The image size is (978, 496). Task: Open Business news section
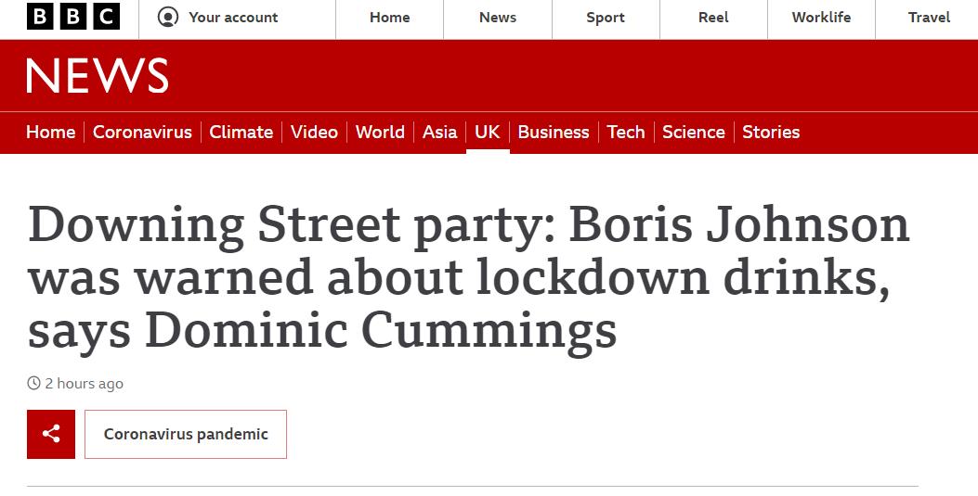(x=554, y=132)
